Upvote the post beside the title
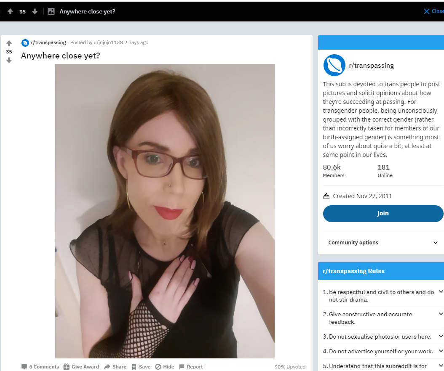 coord(9,43)
